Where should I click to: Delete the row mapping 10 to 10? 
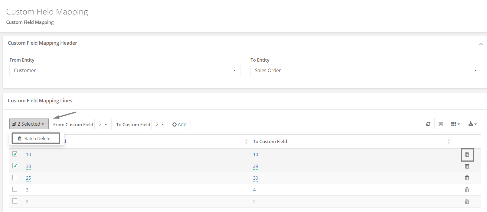(467, 155)
